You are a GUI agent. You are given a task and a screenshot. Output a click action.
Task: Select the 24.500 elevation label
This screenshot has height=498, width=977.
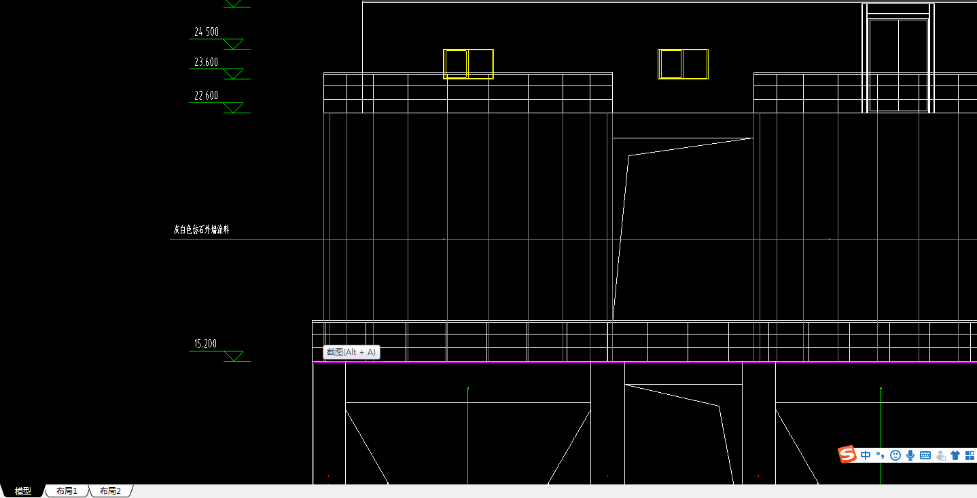click(x=207, y=32)
